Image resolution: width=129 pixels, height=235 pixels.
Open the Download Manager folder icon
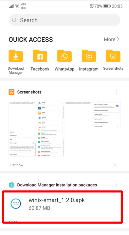pos(16,56)
